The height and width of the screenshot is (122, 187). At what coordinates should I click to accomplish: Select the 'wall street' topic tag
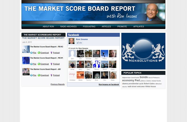[x=132, y=87]
